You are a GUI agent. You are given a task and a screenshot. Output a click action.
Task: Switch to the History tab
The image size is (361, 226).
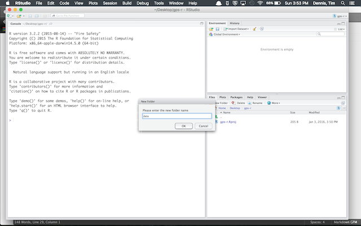(x=235, y=23)
